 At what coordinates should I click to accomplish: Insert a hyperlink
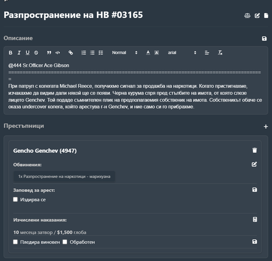click(71, 53)
